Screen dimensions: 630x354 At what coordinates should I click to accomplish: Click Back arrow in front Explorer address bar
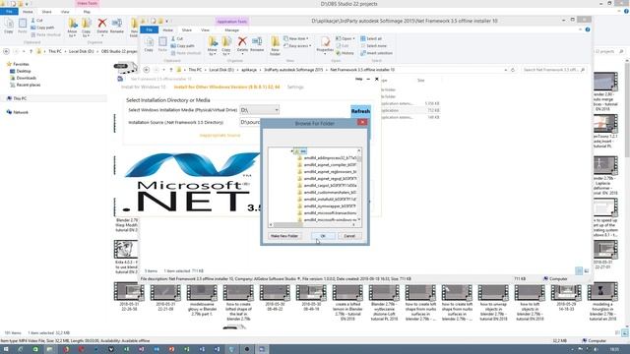pos(147,70)
